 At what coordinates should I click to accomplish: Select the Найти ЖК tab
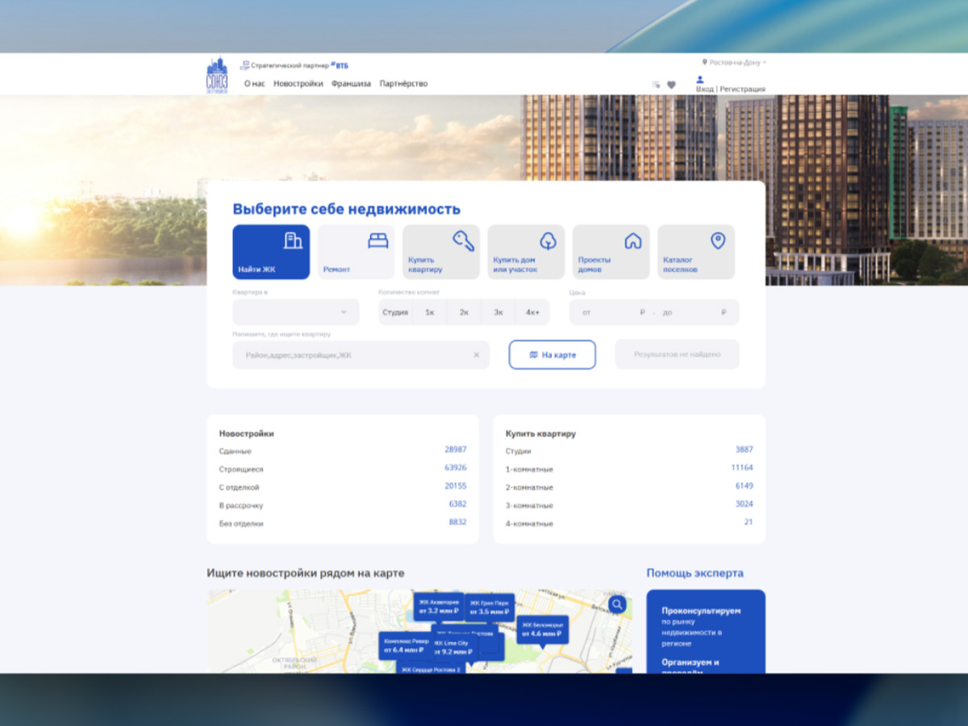[271, 252]
